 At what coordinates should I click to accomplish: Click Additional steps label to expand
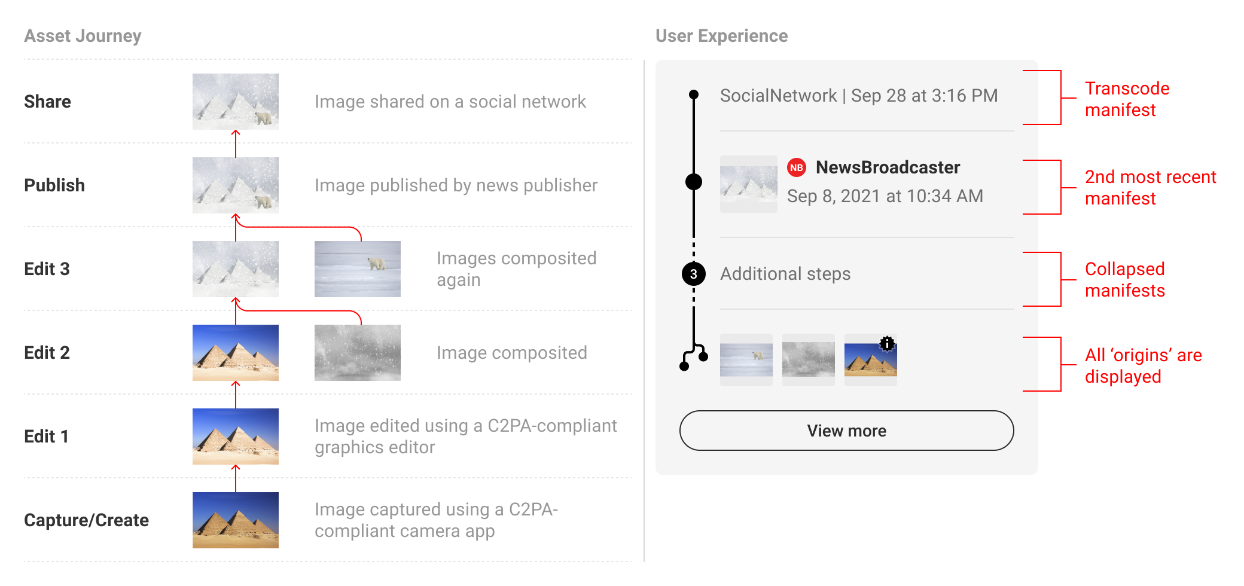785,274
